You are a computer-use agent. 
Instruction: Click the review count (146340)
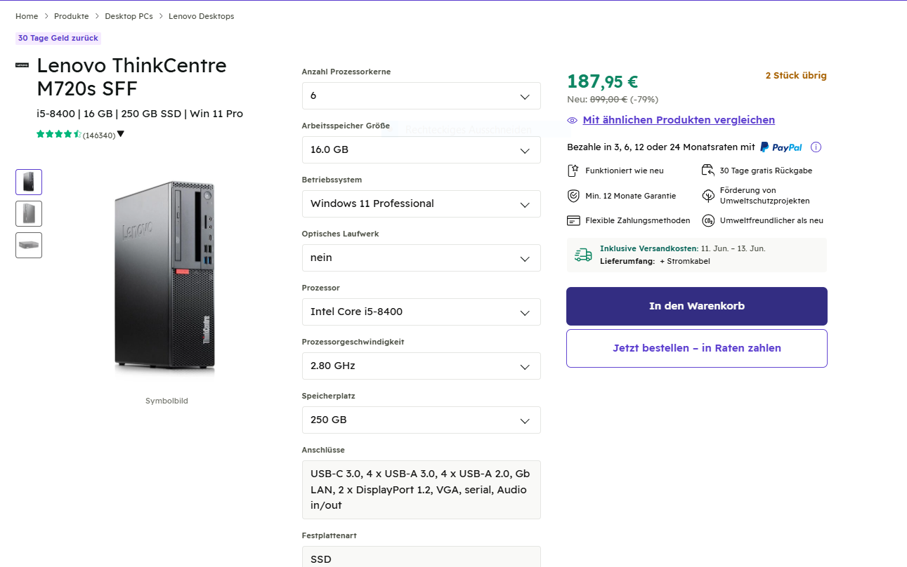(99, 135)
